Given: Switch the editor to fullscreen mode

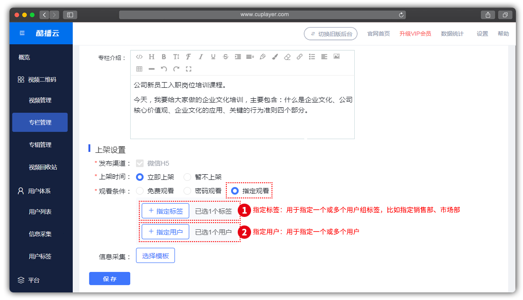Looking at the screenshot, I should click(x=189, y=69).
